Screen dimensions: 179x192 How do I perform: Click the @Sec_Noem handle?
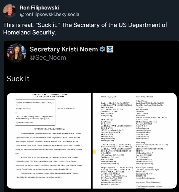click(x=48, y=58)
